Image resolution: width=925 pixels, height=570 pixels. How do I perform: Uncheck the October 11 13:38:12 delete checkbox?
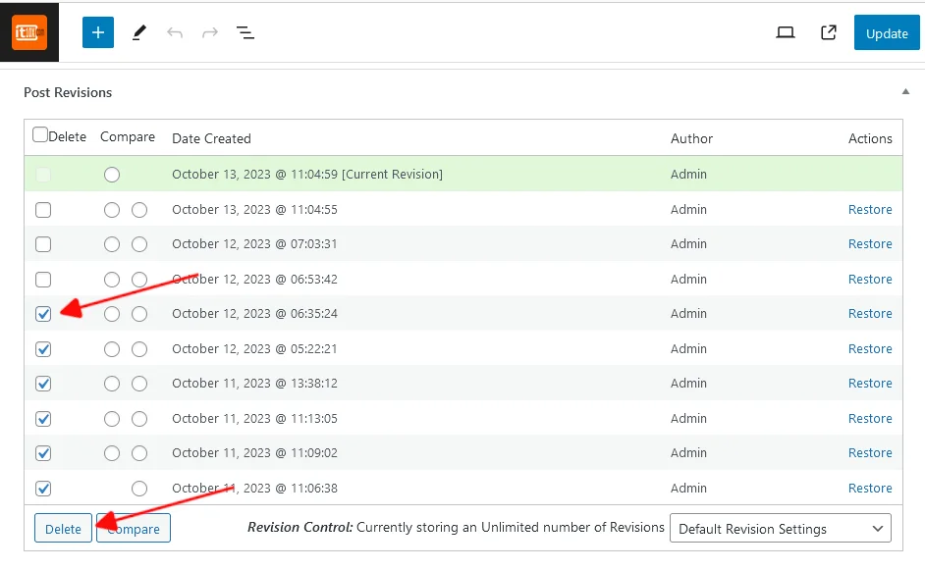[x=43, y=384]
